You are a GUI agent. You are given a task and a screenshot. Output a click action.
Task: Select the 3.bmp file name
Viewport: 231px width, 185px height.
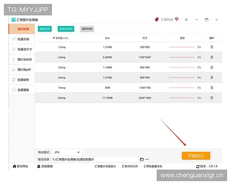(62, 67)
